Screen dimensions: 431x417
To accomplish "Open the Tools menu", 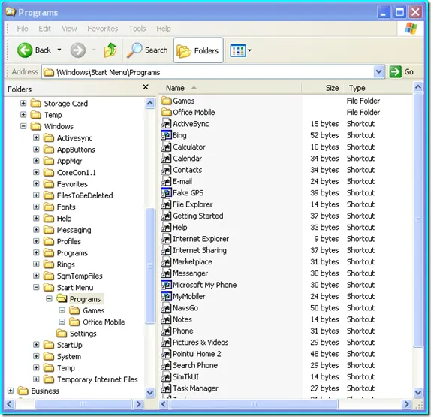I will (137, 29).
